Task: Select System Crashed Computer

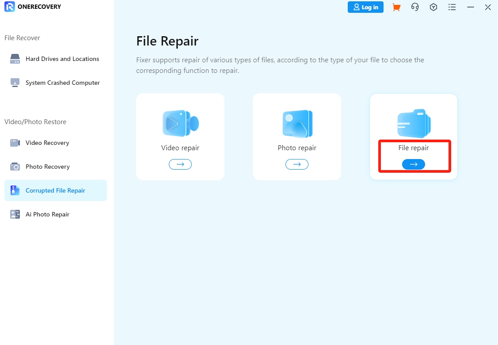Action: point(56,83)
